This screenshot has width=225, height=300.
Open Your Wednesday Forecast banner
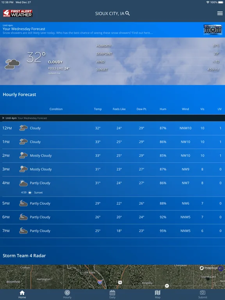112,30
